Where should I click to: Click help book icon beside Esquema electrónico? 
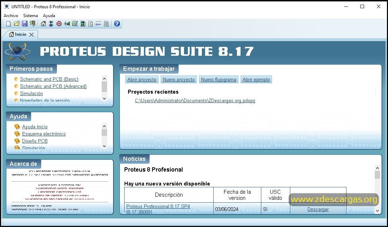17,134
